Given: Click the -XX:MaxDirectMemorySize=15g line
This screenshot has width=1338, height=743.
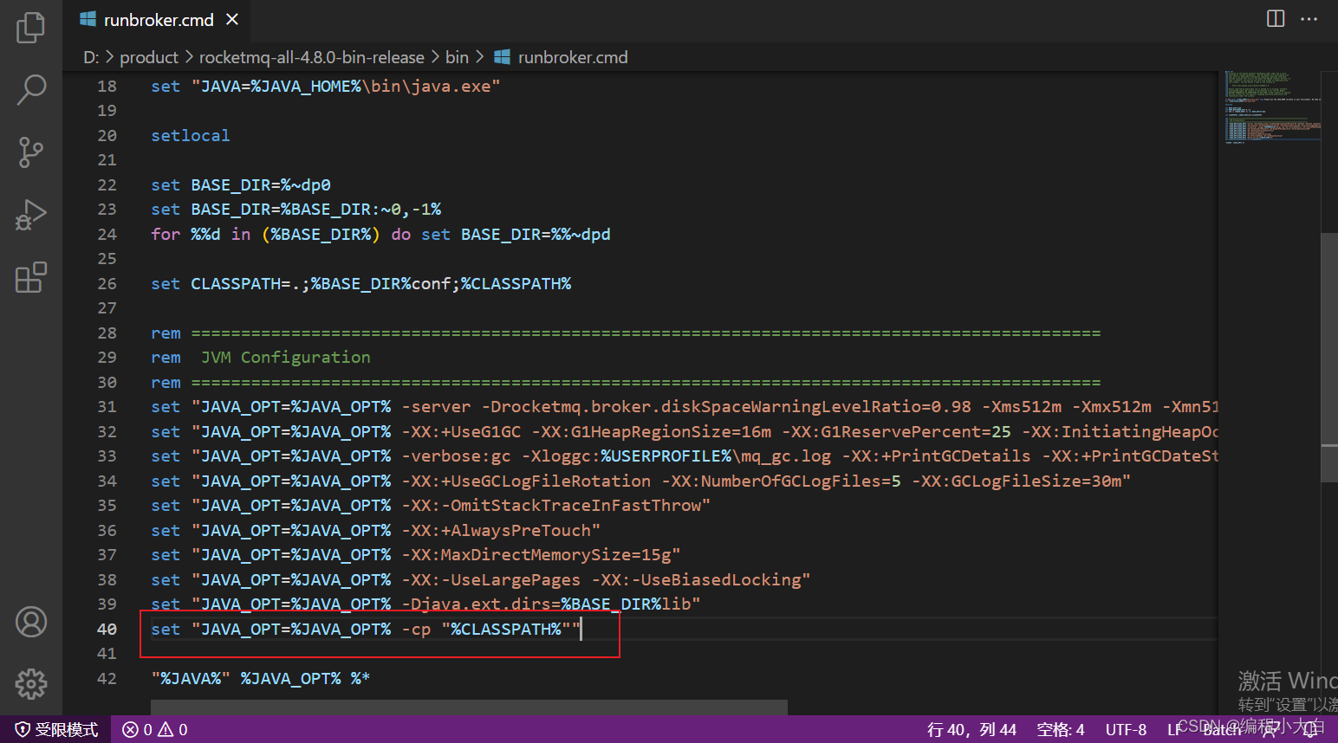Looking at the screenshot, I should [415, 554].
